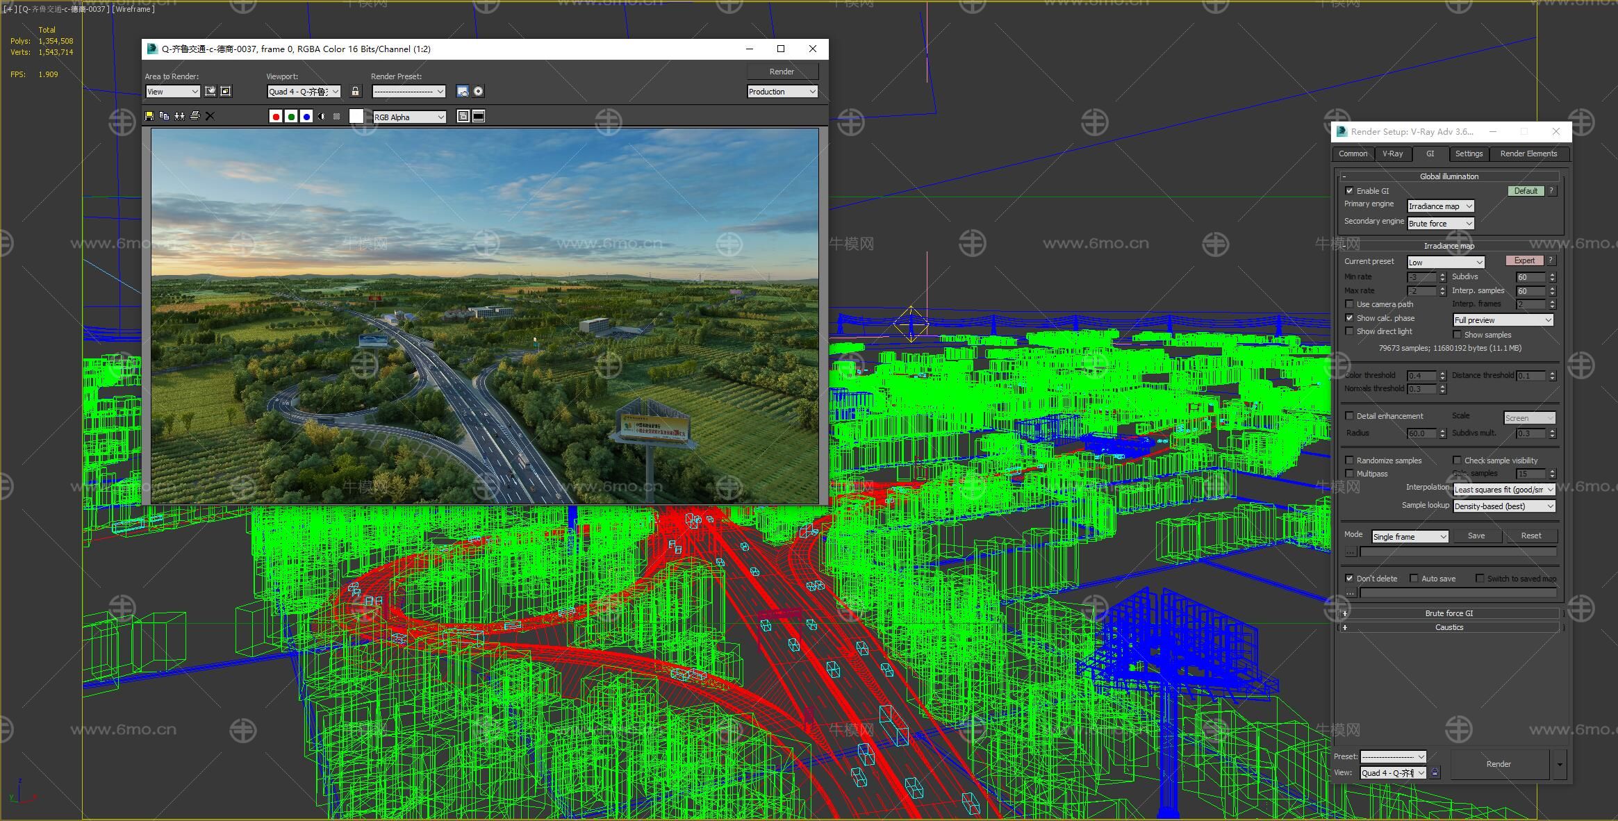Check the Detail enhancement option
This screenshot has height=821, width=1618.
(1349, 416)
